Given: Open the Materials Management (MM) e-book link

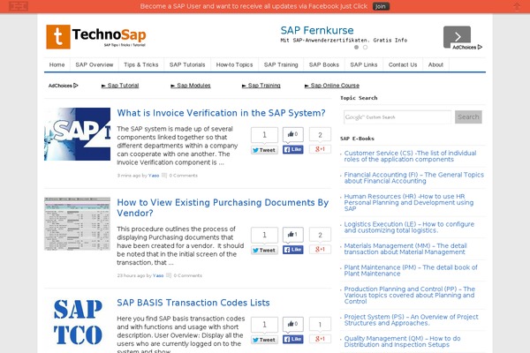Looking at the screenshot, I should (x=405, y=249).
